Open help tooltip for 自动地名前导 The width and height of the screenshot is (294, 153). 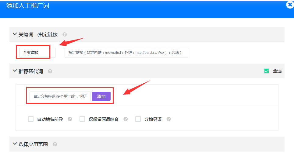(x=70, y=119)
